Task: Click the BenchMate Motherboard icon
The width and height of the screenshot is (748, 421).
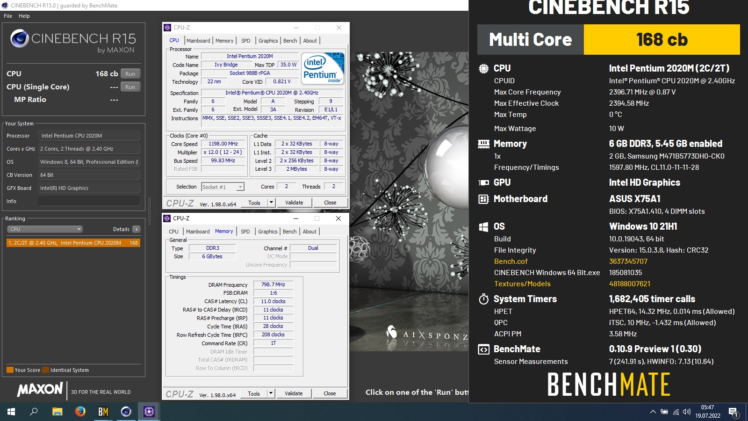Action: point(483,199)
